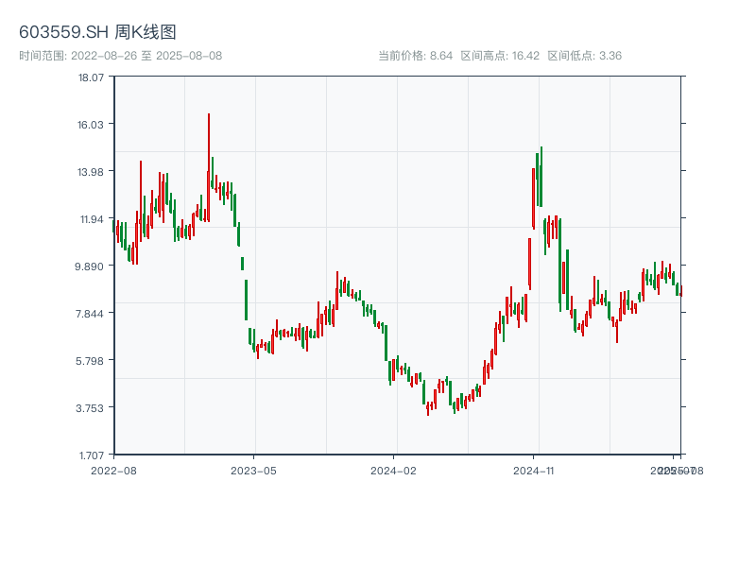Select the 2023-05 x-axis date label
This screenshot has height=567, width=756.
coord(253,470)
